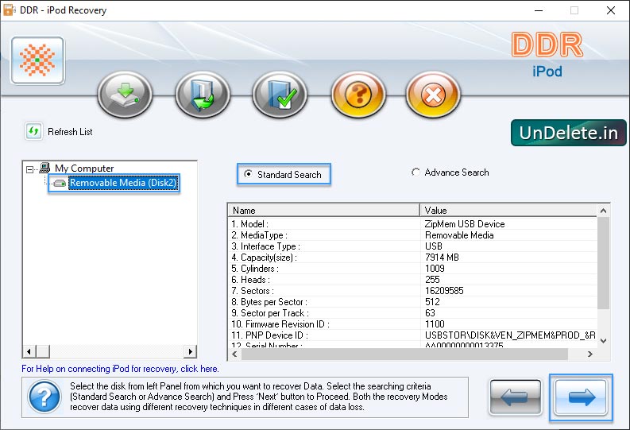Click the My Computer tree label
The height and width of the screenshot is (430, 630).
click(84, 168)
